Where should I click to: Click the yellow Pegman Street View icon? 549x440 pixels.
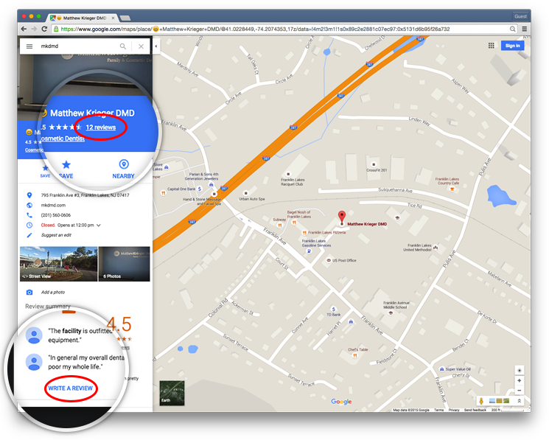pos(481,401)
